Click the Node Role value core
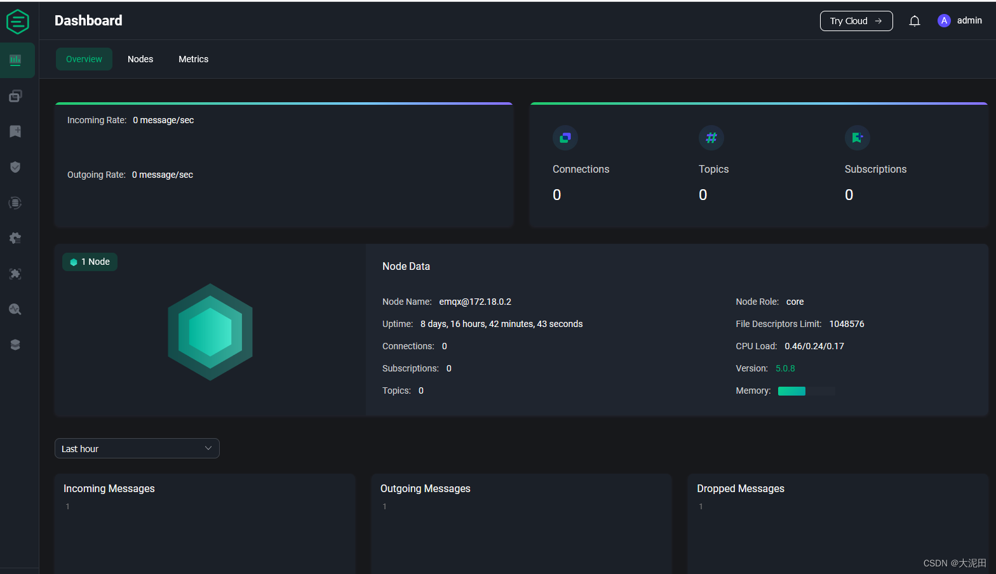The height and width of the screenshot is (574, 996). (x=795, y=302)
